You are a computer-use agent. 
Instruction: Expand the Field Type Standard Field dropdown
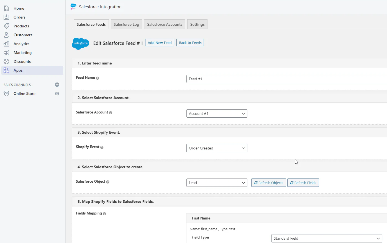327,238
